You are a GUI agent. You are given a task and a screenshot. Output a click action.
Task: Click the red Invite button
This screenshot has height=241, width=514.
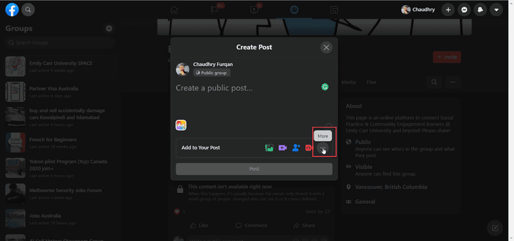447,57
